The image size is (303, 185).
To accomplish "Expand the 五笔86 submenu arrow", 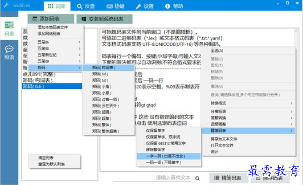I will [79, 42].
